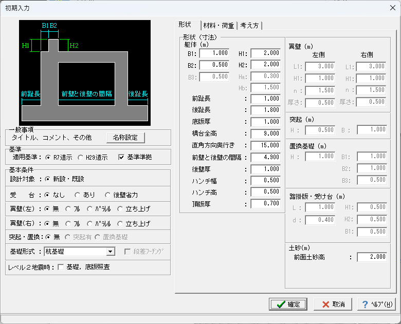
Task: Click the 橋台全高 input field
Action: [265, 134]
